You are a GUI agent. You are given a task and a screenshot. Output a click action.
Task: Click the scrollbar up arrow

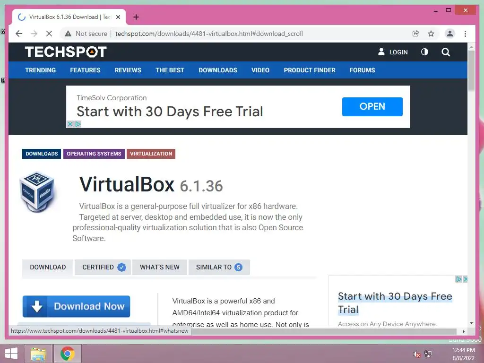471,47
